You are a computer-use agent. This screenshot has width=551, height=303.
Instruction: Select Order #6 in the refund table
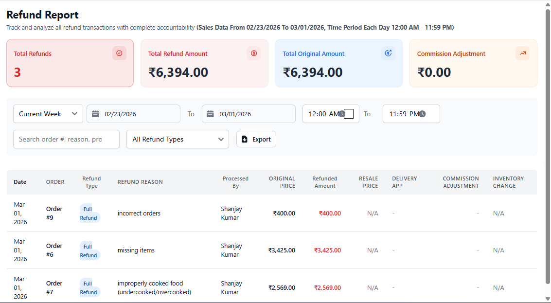pyautogui.click(x=54, y=250)
